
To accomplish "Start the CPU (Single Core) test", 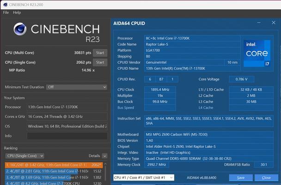I will click(x=100, y=62).
